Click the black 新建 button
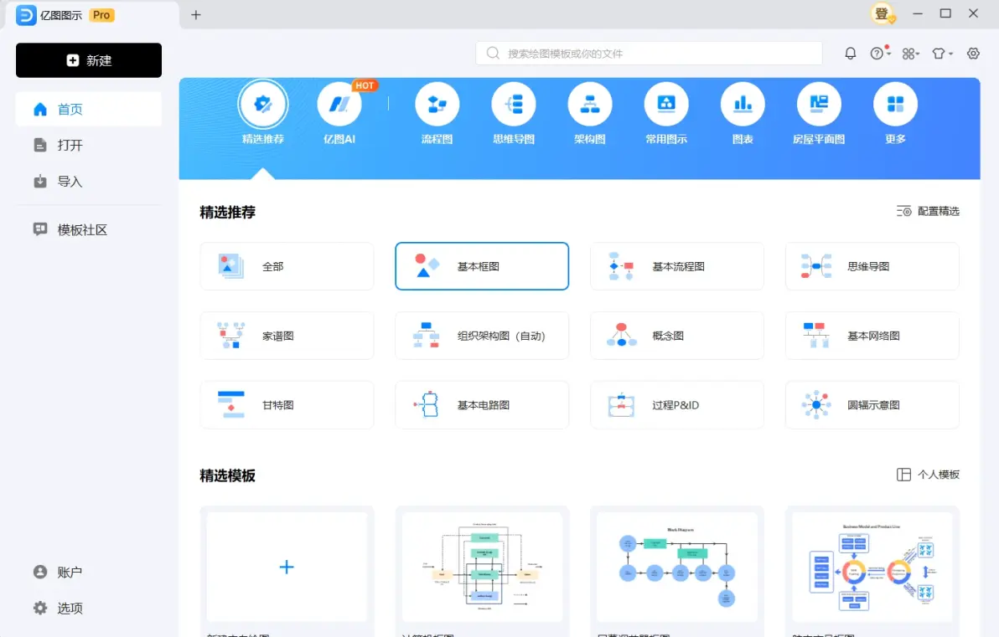This screenshot has height=637, width=999. [x=89, y=60]
